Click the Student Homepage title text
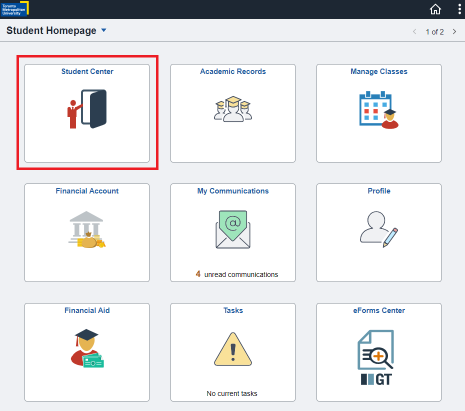This screenshot has height=411, width=465. click(51, 30)
